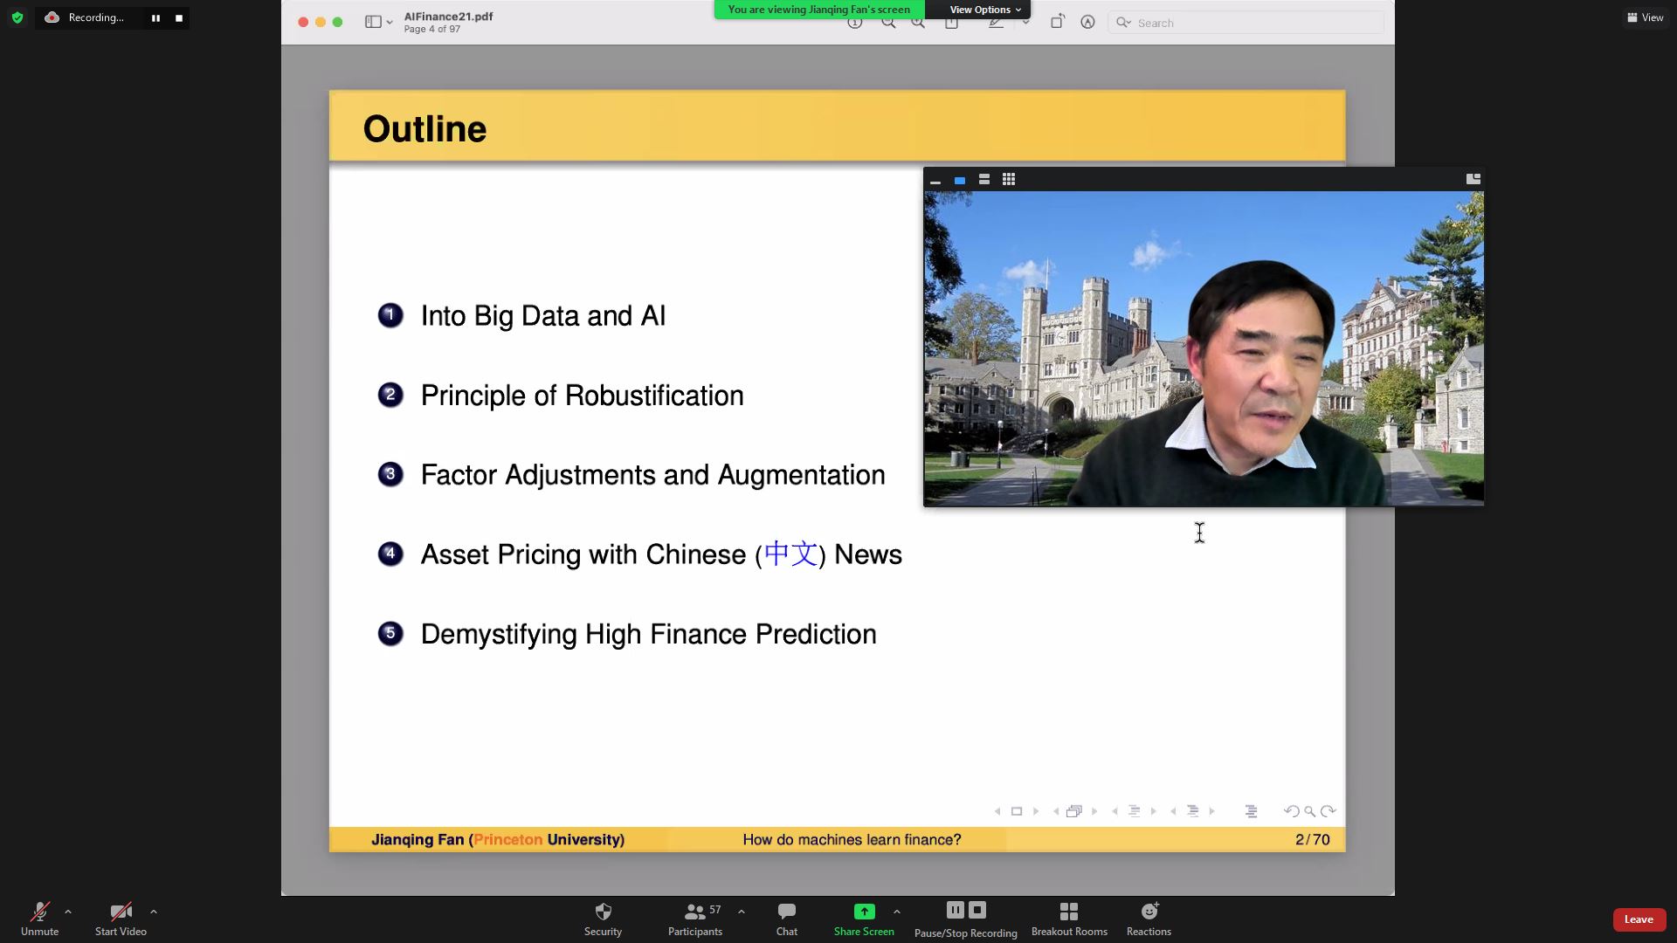Viewport: 1677px width, 943px height.
Task: Click Preview highlight pen icon
Action: pyautogui.click(x=996, y=23)
